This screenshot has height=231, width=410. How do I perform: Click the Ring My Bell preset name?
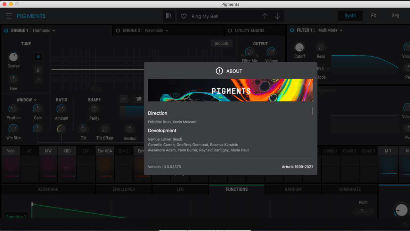pos(205,16)
